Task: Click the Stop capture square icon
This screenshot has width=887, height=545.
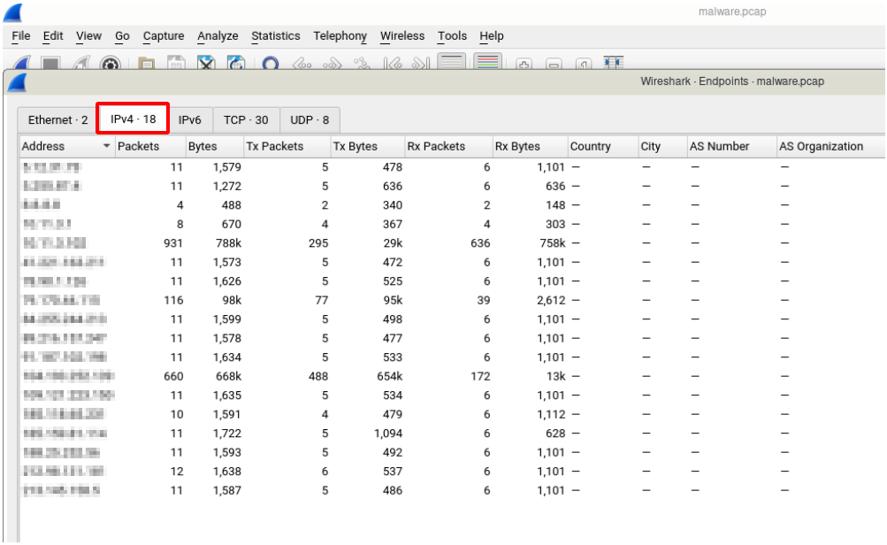Action: pyautogui.click(x=50, y=64)
